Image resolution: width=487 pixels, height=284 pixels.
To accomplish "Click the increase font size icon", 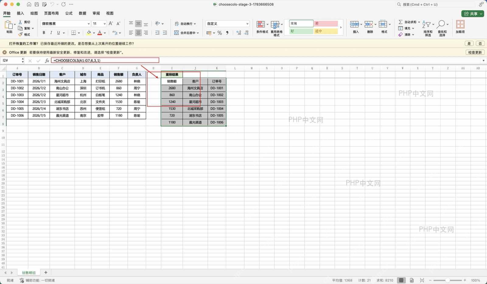I will click(x=111, y=23).
